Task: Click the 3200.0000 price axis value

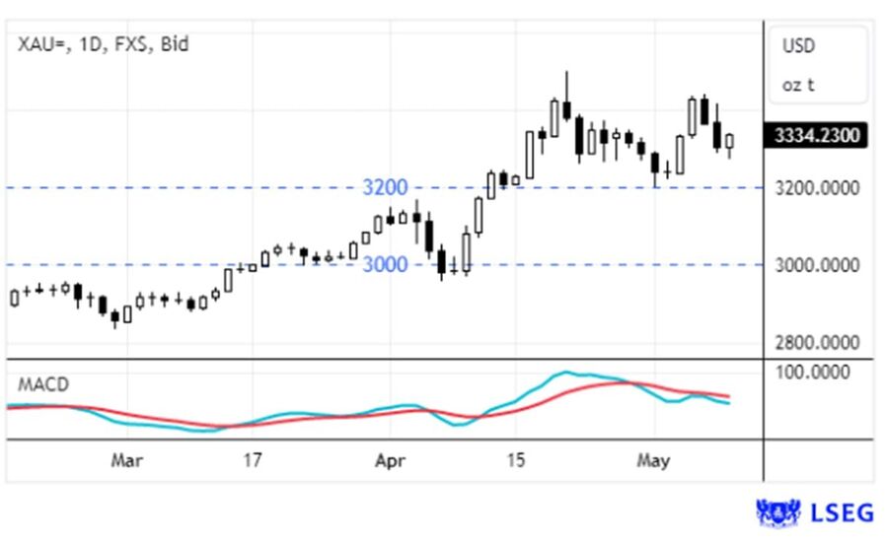Action: pyautogui.click(x=816, y=188)
